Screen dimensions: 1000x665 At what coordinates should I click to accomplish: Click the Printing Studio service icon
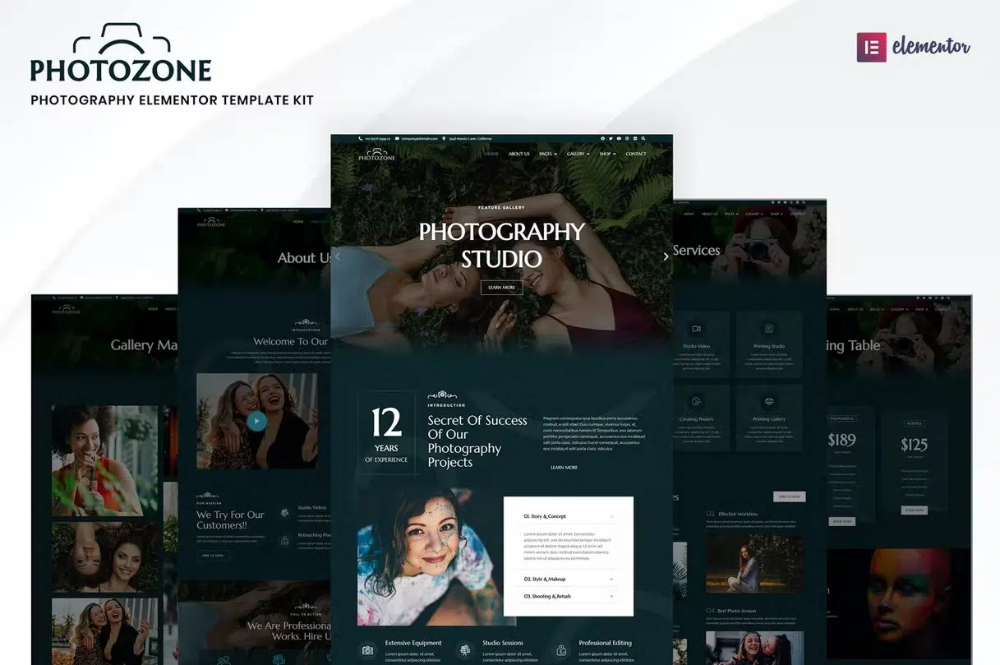[x=768, y=329]
